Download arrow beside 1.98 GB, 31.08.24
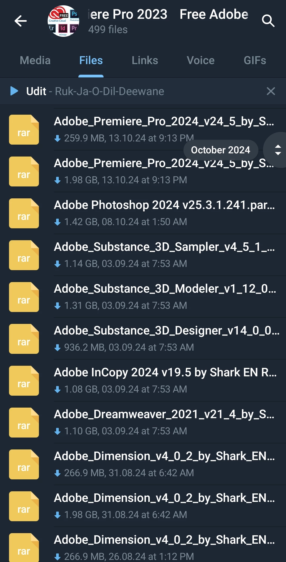286x562 pixels. (x=57, y=515)
